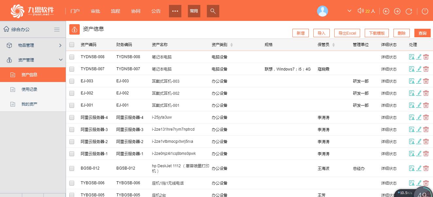This screenshot has height=197, width=433.
Task: Assign asset TYDNSB-007 via first action icon
Action: click(x=411, y=69)
